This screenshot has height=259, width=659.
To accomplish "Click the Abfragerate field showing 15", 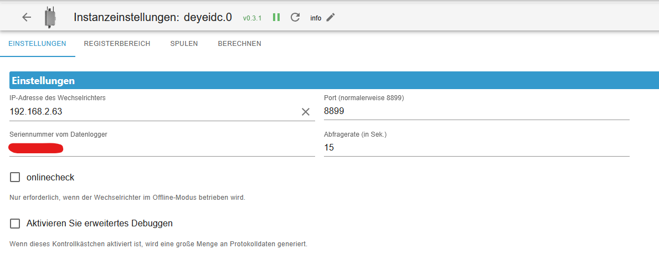I will pyautogui.click(x=476, y=148).
